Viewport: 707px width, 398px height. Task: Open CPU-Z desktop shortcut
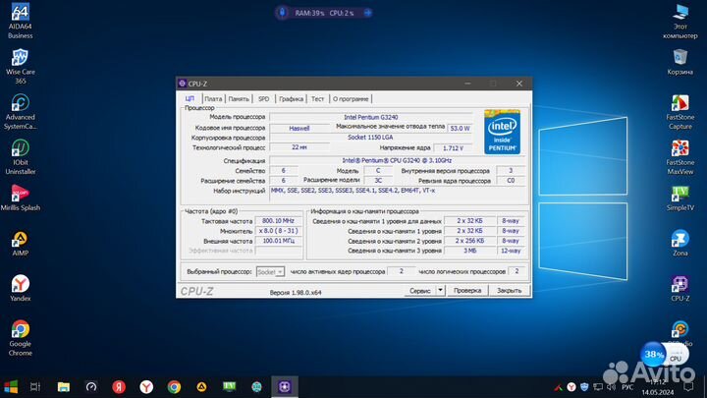pyautogui.click(x=680, y=288)
